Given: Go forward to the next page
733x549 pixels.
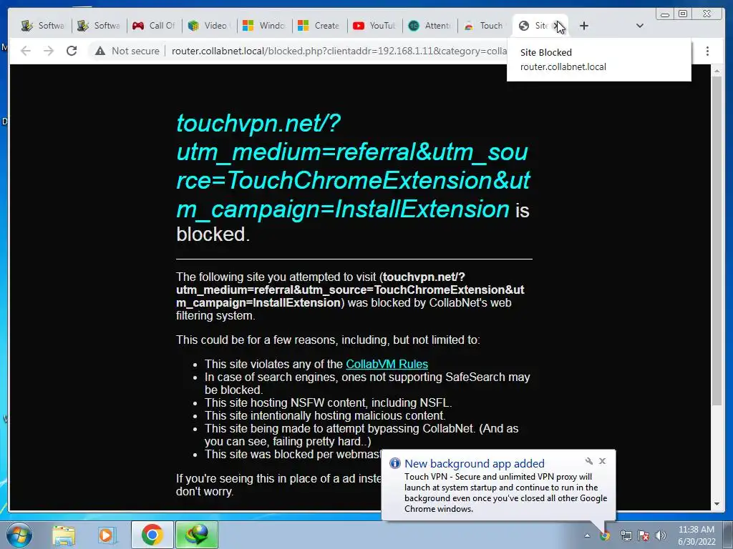Looking at the screenshot, I should [x=49, y=51].
